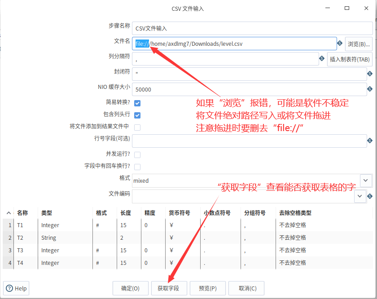Check the 字段中有回车换行 option
The image size is (377, 299).
coord(137,167)
